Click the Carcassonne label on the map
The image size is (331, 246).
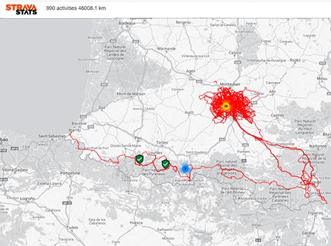coord(283,144)
